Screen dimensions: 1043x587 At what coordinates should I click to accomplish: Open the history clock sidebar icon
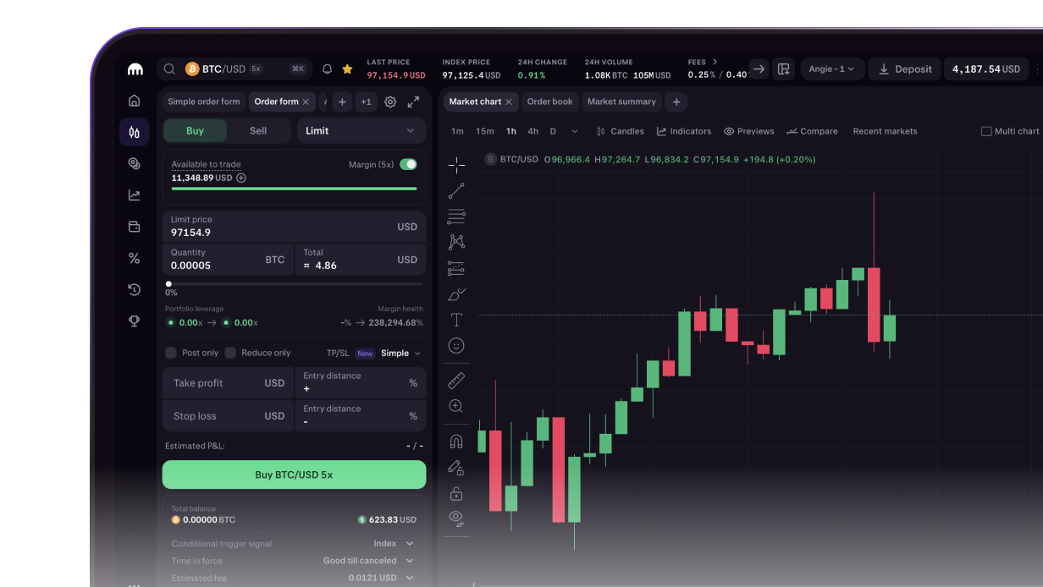coord(134,289)
